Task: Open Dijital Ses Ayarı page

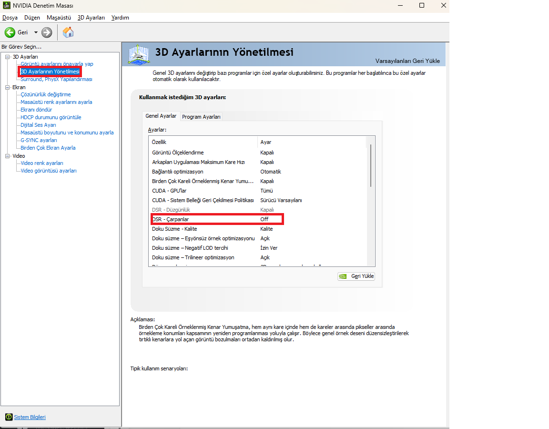Action: (38, 125)
